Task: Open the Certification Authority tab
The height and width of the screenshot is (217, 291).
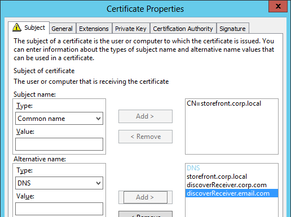Action: coord(183,29)
